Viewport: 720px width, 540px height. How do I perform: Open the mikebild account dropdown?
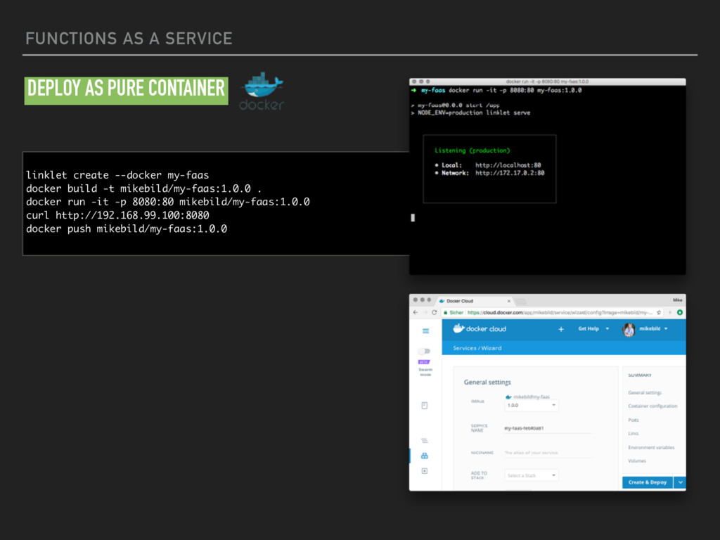click(x=653, y=329)
